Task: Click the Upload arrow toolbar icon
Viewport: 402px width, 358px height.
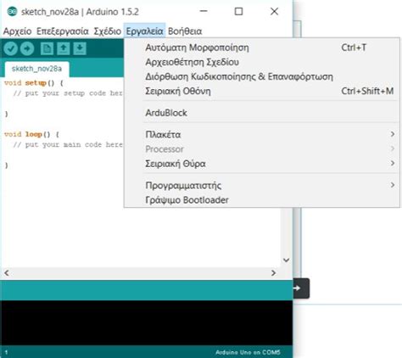Action: 27,48
